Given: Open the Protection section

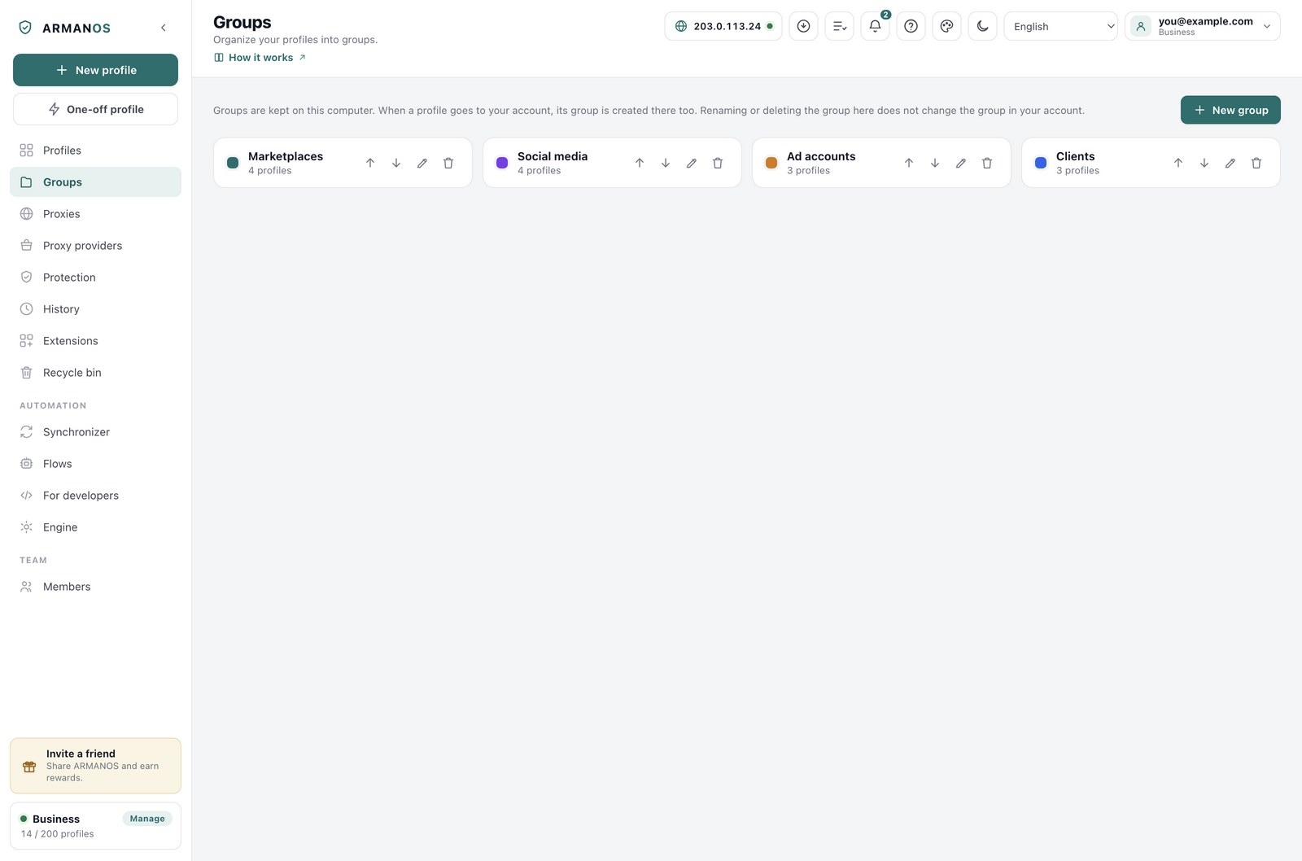Looking at the screenshot, I should coord(95,278).
